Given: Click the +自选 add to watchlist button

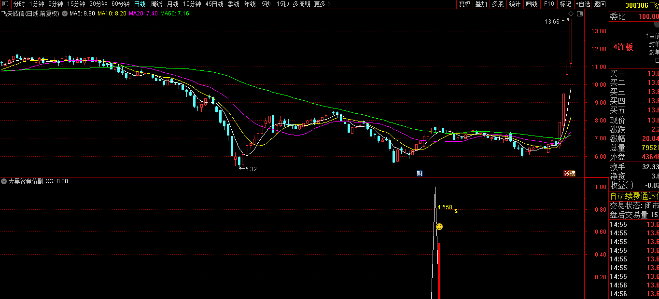Looking at the screenshot, I should click(583, 4).
